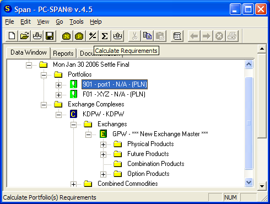Select F01 - XYZ - N/A - (PLN)
The height and width of the screenshot is (204, 270).
coord(114,94)
